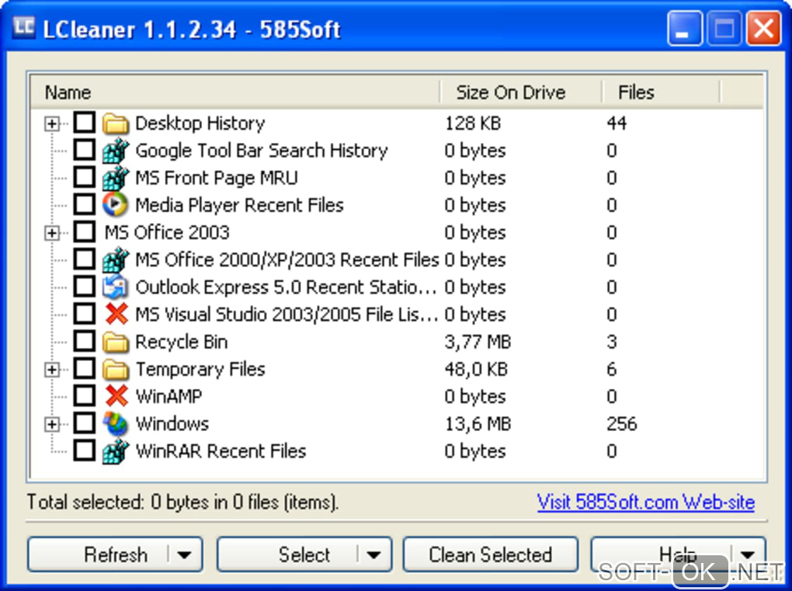Check the Google Tool Bar Search History checkbox
This screenshot has width=792, height=591.
coord(84,150)
